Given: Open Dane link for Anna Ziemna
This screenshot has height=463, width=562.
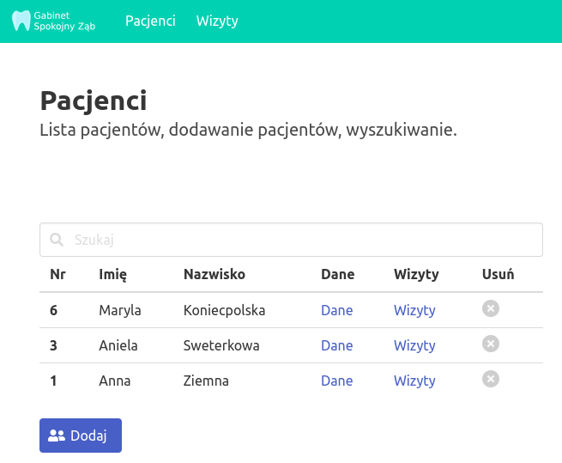Looking at the screenshot, I should [336, 381].
